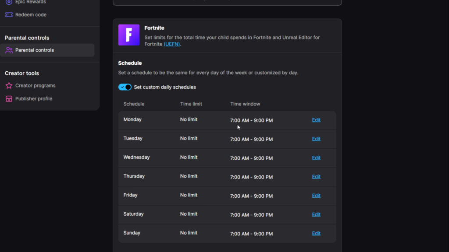Click the Tuesday row label
449x252 pixels.
click(133, 138)
